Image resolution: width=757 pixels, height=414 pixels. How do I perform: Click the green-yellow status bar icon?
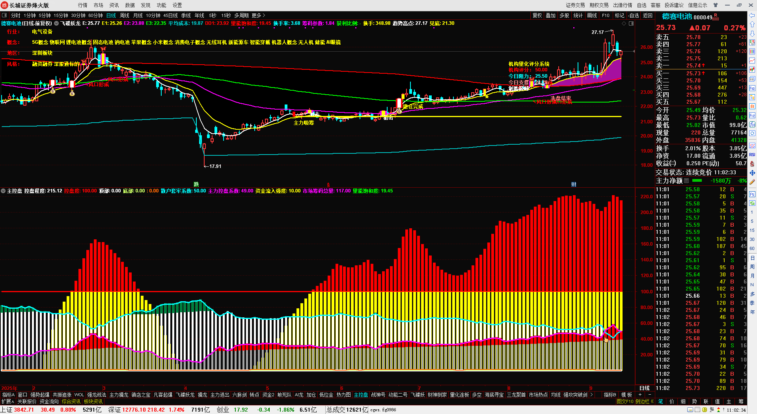pyautogui.click(x=705, y=410)
